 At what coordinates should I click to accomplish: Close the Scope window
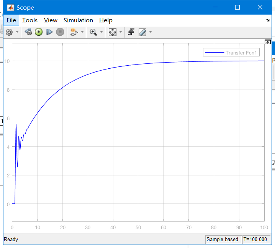pos(260,7)
